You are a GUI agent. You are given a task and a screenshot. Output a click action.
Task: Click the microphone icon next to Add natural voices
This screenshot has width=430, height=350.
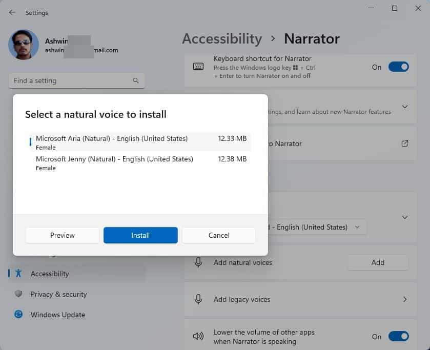coord(198,262)
